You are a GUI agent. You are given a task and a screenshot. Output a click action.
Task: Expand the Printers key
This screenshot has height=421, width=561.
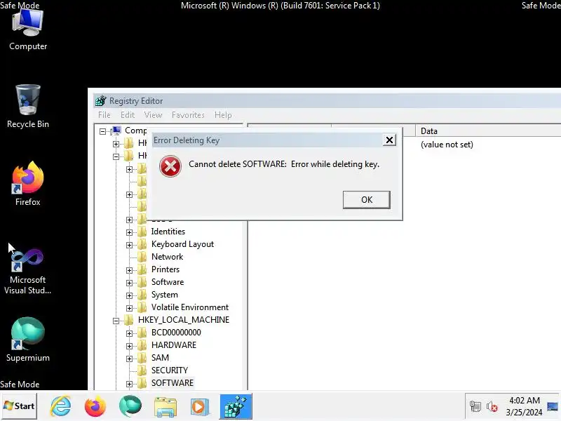(x=129, y=270)
